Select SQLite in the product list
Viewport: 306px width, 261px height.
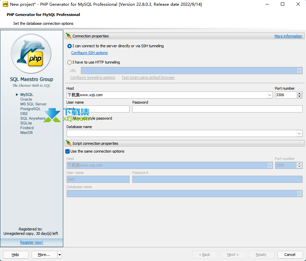[x=26, y=123]
